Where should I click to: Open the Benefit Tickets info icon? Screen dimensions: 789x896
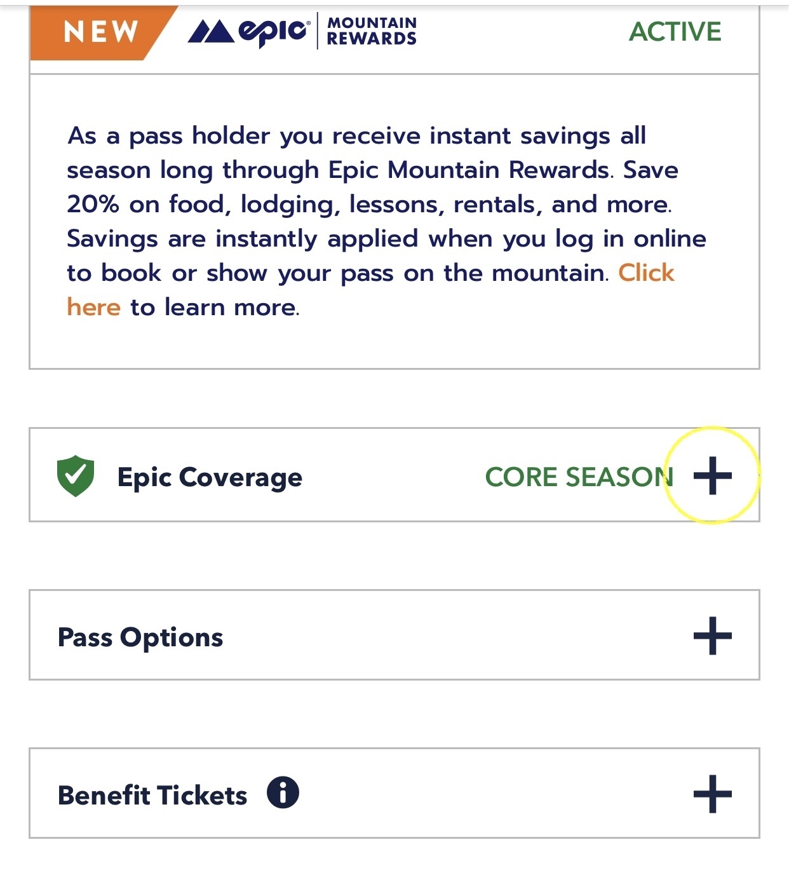[283, 792]
